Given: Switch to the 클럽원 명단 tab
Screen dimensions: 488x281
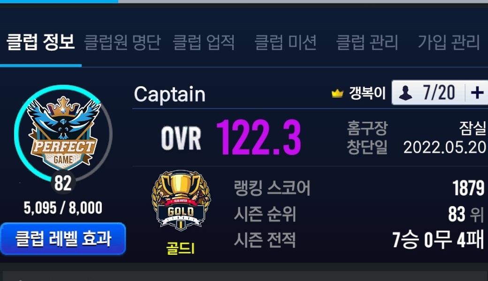Looking at the screenshot, I should tap(122, 42).
